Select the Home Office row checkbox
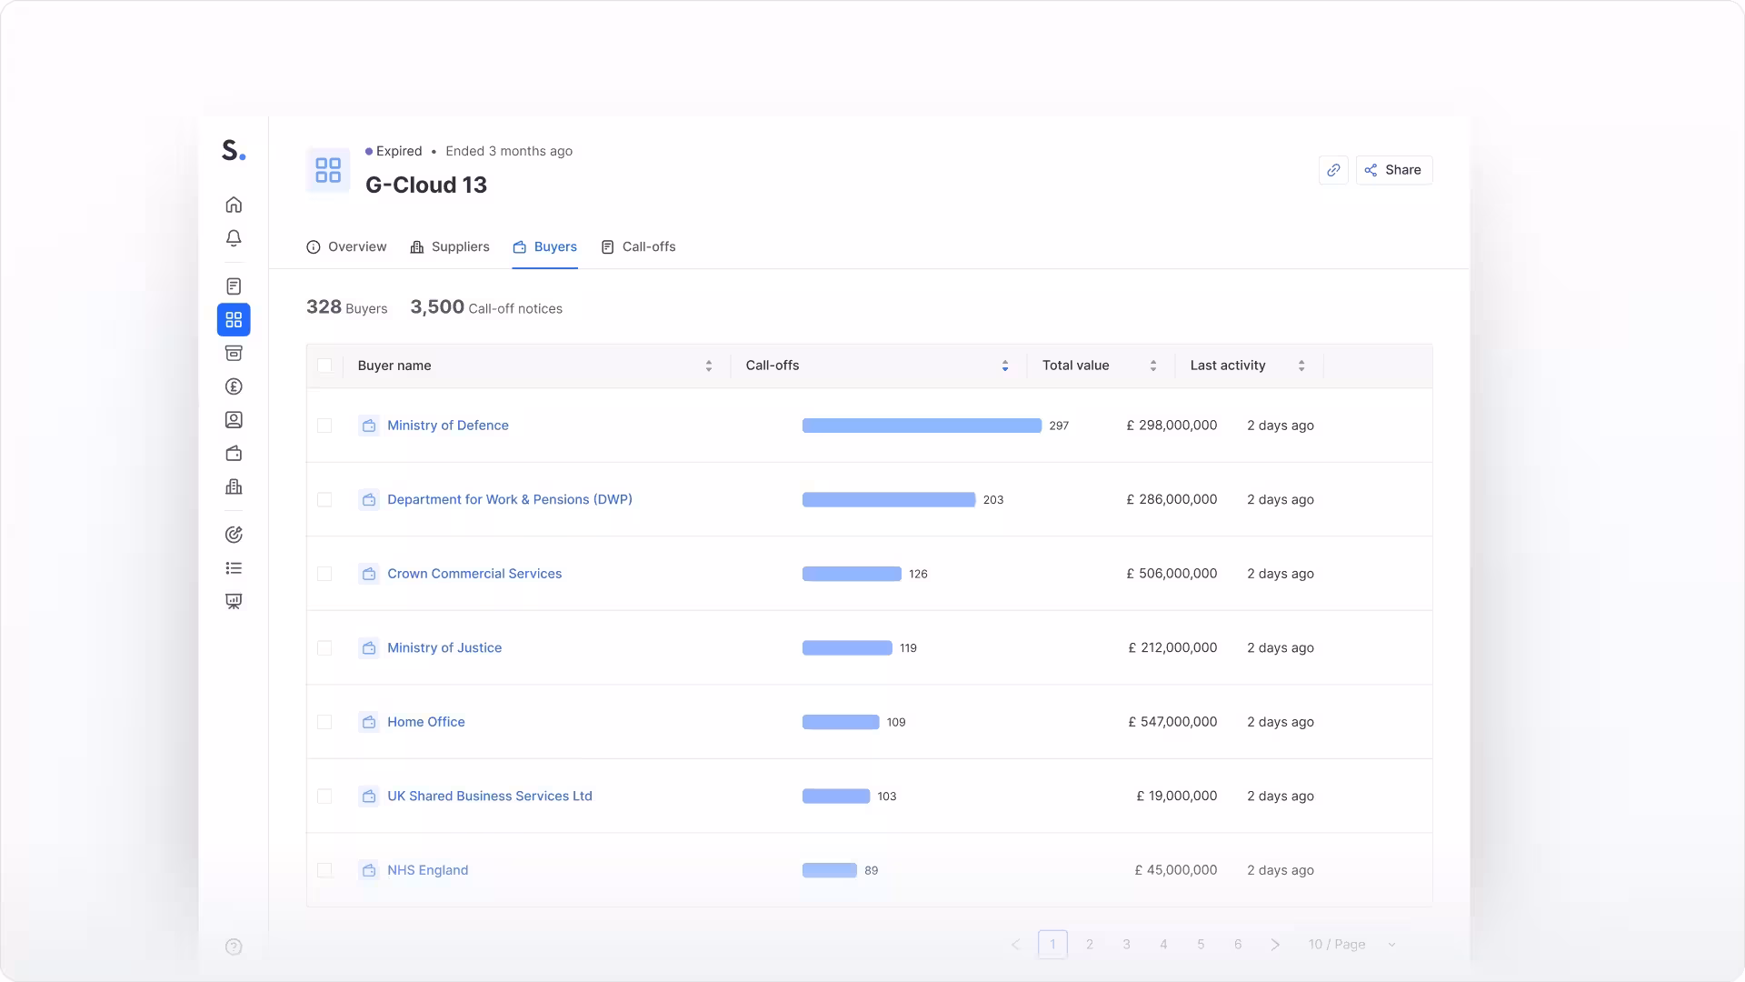 tap(324, 722)
